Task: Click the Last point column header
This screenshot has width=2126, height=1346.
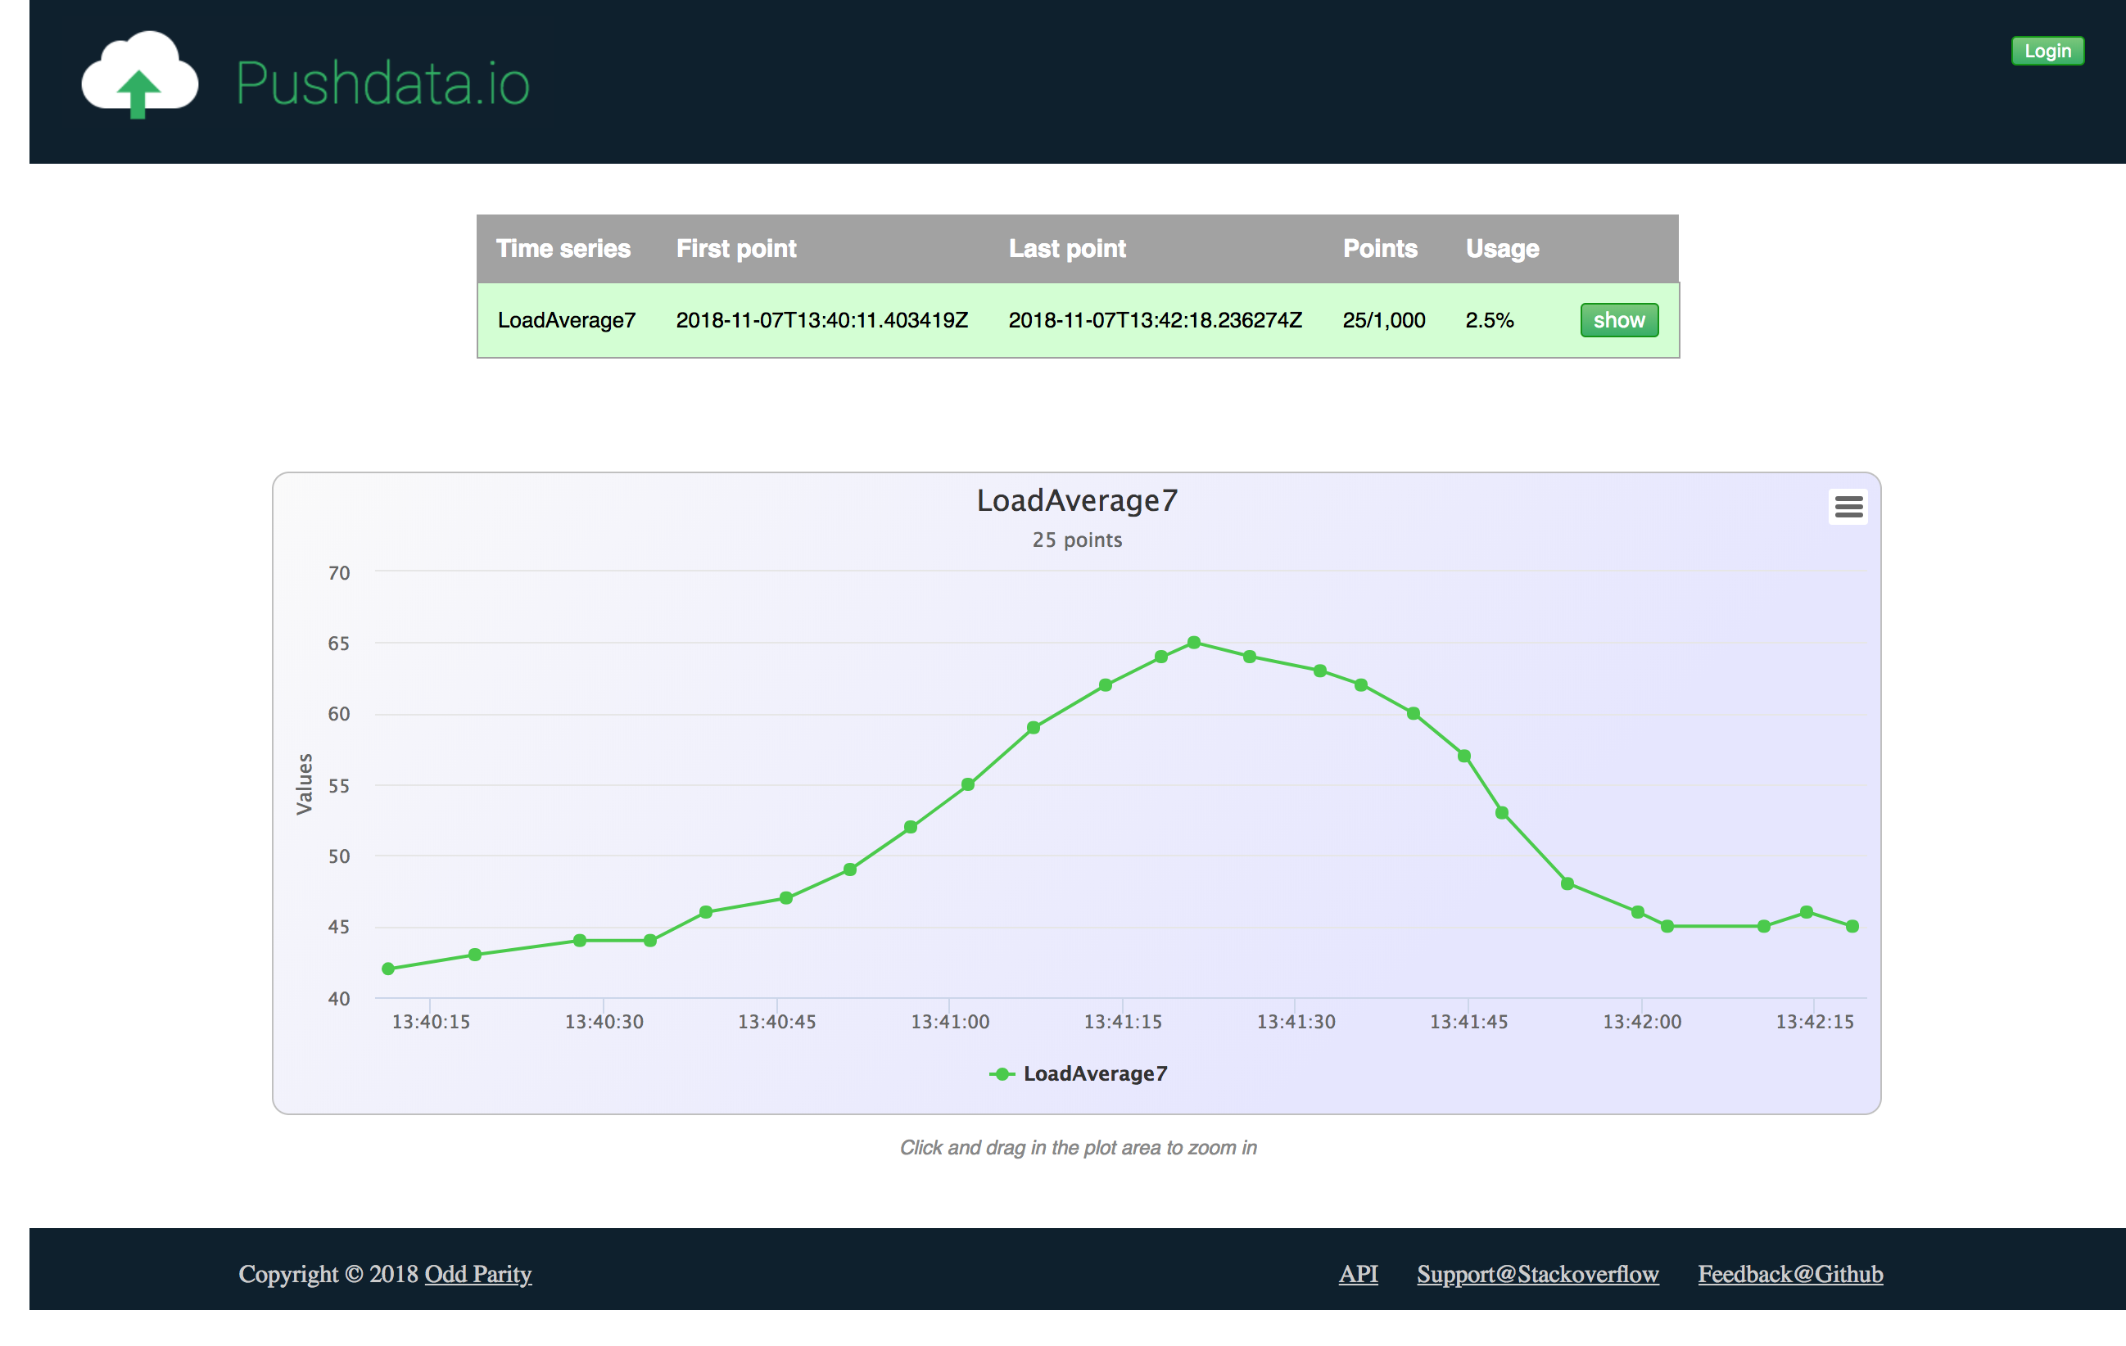Action: click(x=1067, y=249)
